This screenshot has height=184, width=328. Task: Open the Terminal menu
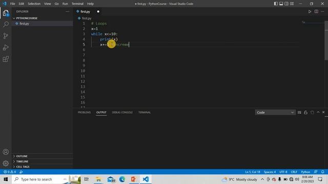[77, 4]
